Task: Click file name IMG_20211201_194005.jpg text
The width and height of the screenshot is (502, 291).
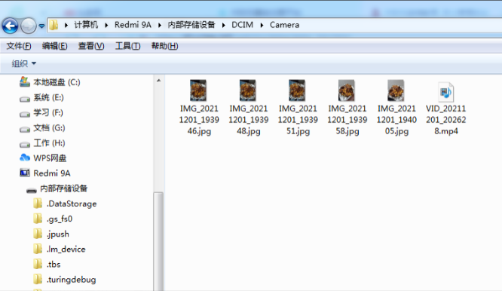Action: pyautogui.click(x=396, y=120)
